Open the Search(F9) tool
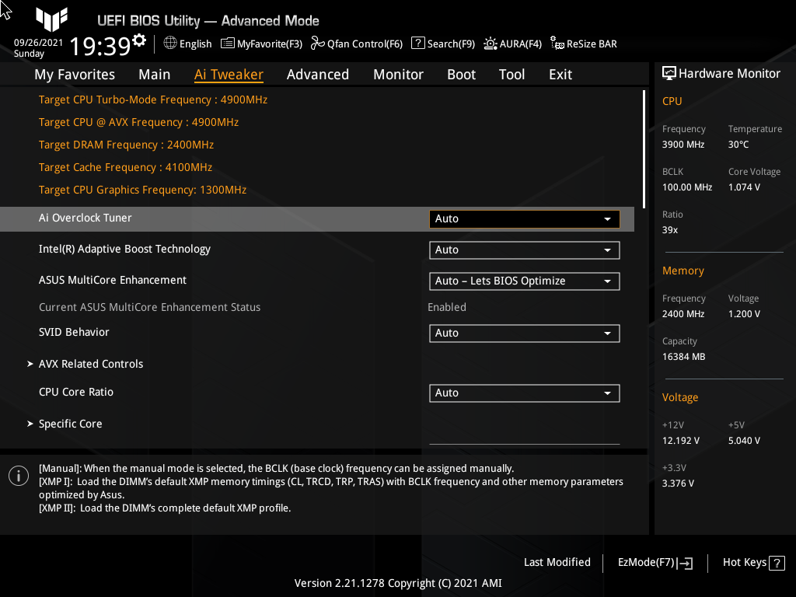This screenshot has width=796, height=597. click(442, 44)
